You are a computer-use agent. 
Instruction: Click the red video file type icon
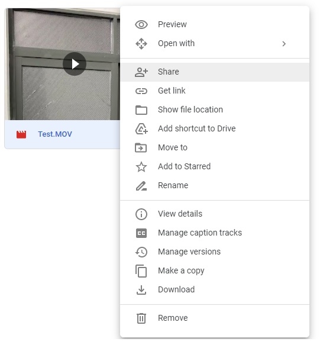tap(21, 134)
